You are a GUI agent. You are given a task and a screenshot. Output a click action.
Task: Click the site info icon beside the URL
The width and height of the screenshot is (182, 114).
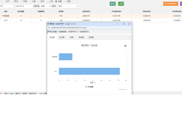click(49, 28)
